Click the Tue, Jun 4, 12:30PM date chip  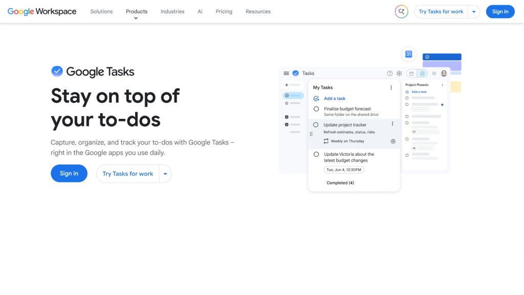click(x=343, y=170)
